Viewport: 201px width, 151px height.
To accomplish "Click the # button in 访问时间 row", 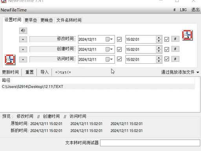I will click(175, 59).
